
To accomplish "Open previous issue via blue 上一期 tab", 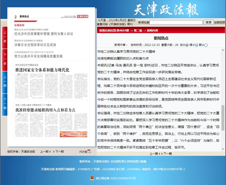I will click(5, 82).
